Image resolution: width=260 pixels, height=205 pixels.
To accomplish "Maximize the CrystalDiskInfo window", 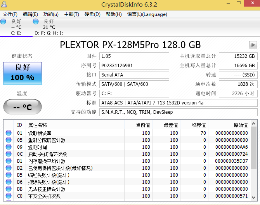I will pyautogui.click(x=238, y=3).
